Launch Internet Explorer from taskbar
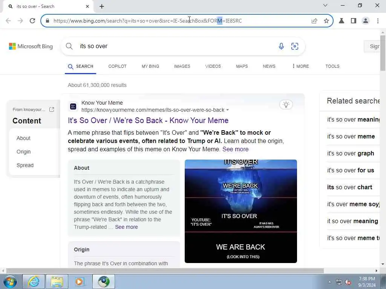 (x=34, y=281)
